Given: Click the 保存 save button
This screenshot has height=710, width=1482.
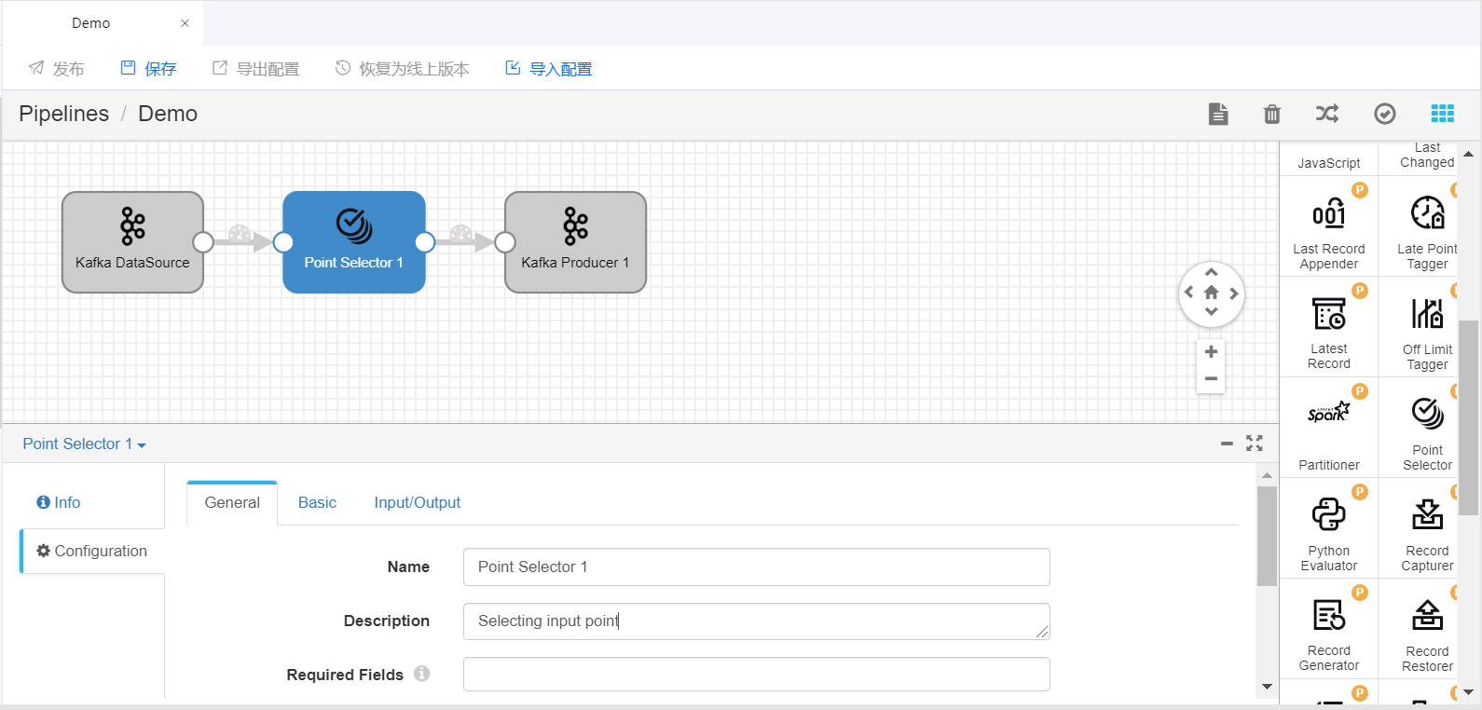Looking at the screenshot, I should [148, 69].
